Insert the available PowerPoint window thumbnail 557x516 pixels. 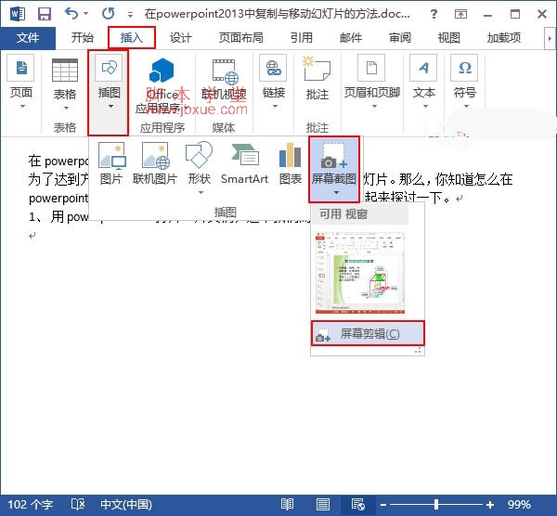(360, 273)
